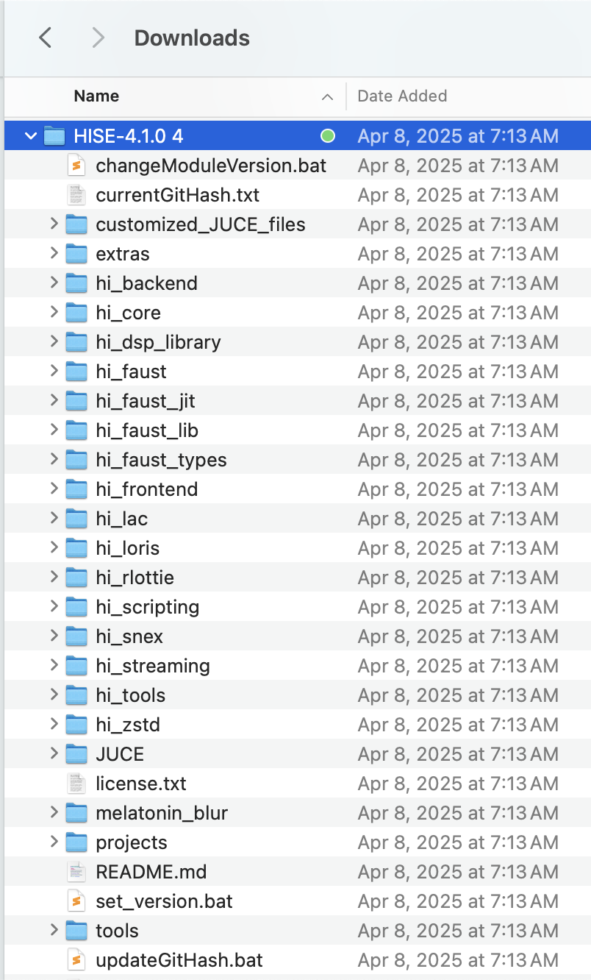The width and height of the screenshot is (591, 980).
Task: Toggle the Name column sort-direction arrow
Action: tap(327, 97)
